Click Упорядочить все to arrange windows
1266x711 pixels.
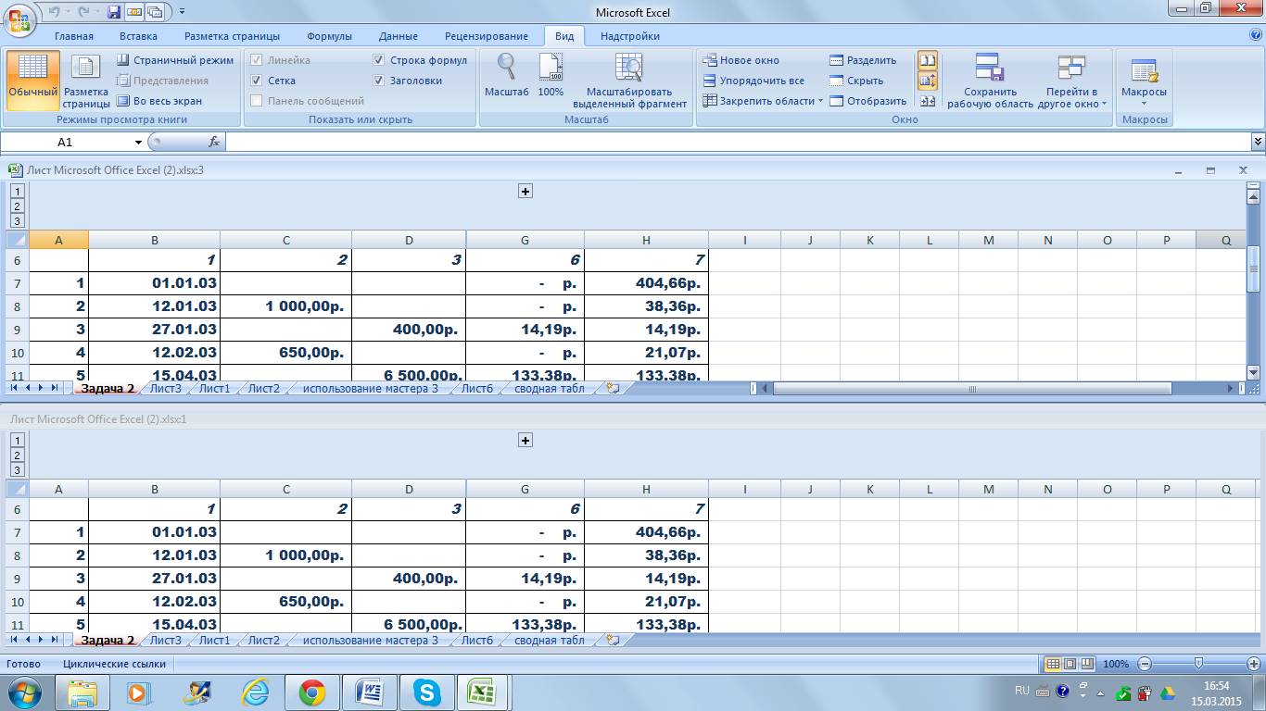click(753, 81)
